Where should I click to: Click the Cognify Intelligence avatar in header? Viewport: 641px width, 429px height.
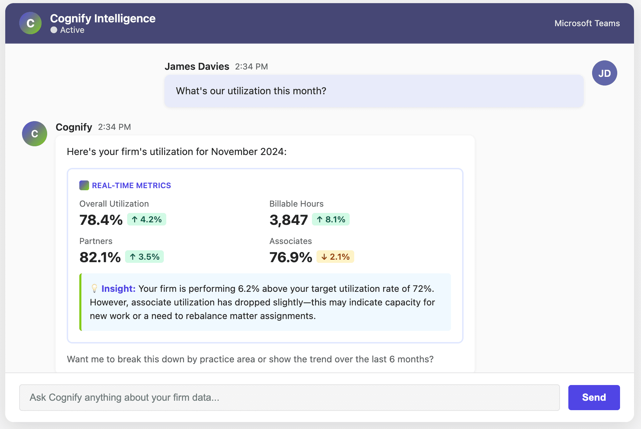click(30, 23)
